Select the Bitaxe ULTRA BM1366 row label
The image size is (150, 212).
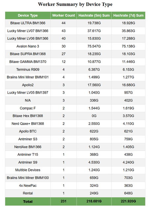pos(28,23)
